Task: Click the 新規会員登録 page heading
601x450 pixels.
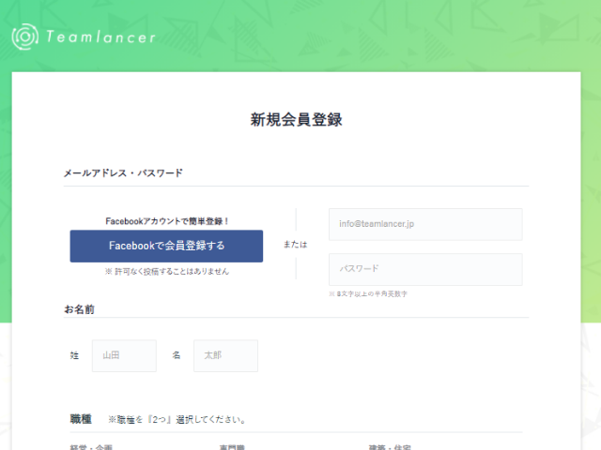Action: [296, 120]
